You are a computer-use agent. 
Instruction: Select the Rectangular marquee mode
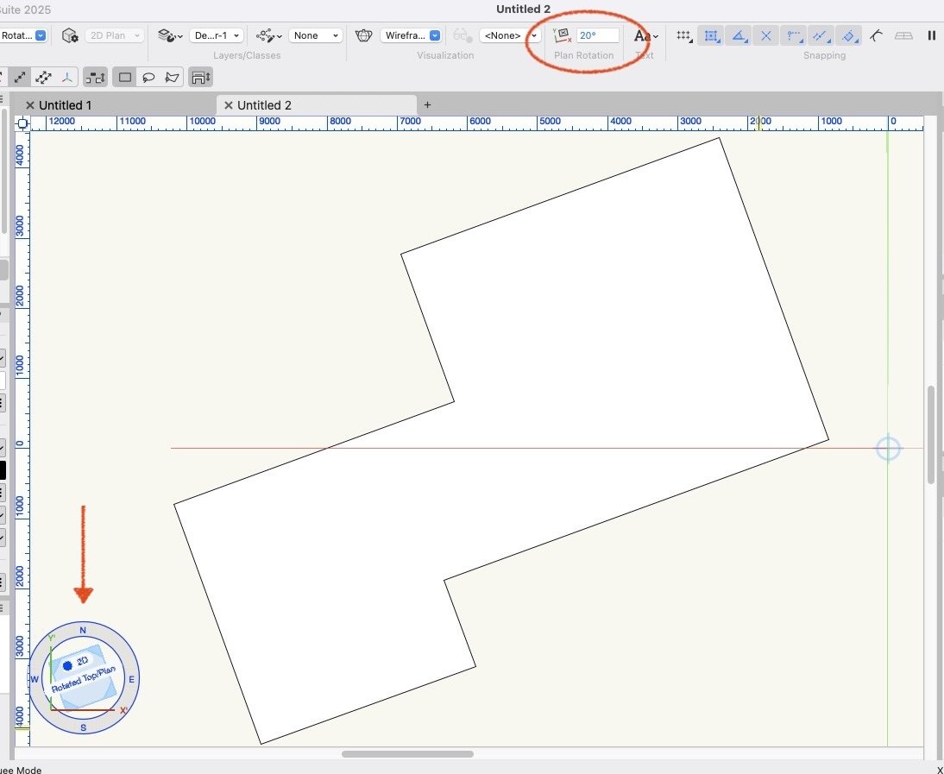[125, 78]
